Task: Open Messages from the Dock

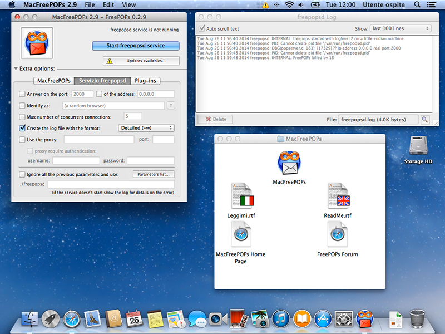Action: click(x=197, y=319)
